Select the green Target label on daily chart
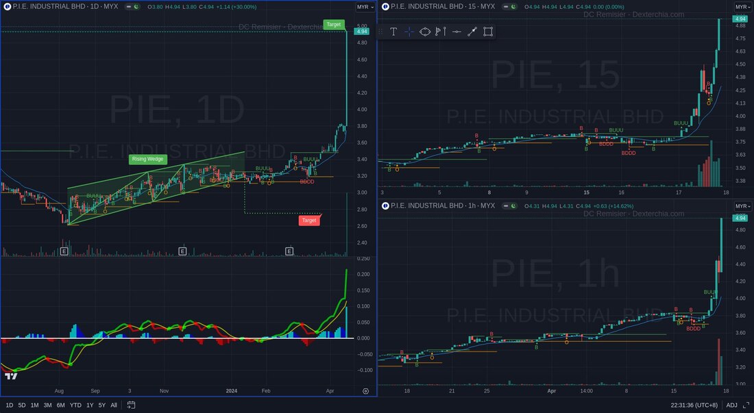The image size is (754, 413). [x=334, y=25]
